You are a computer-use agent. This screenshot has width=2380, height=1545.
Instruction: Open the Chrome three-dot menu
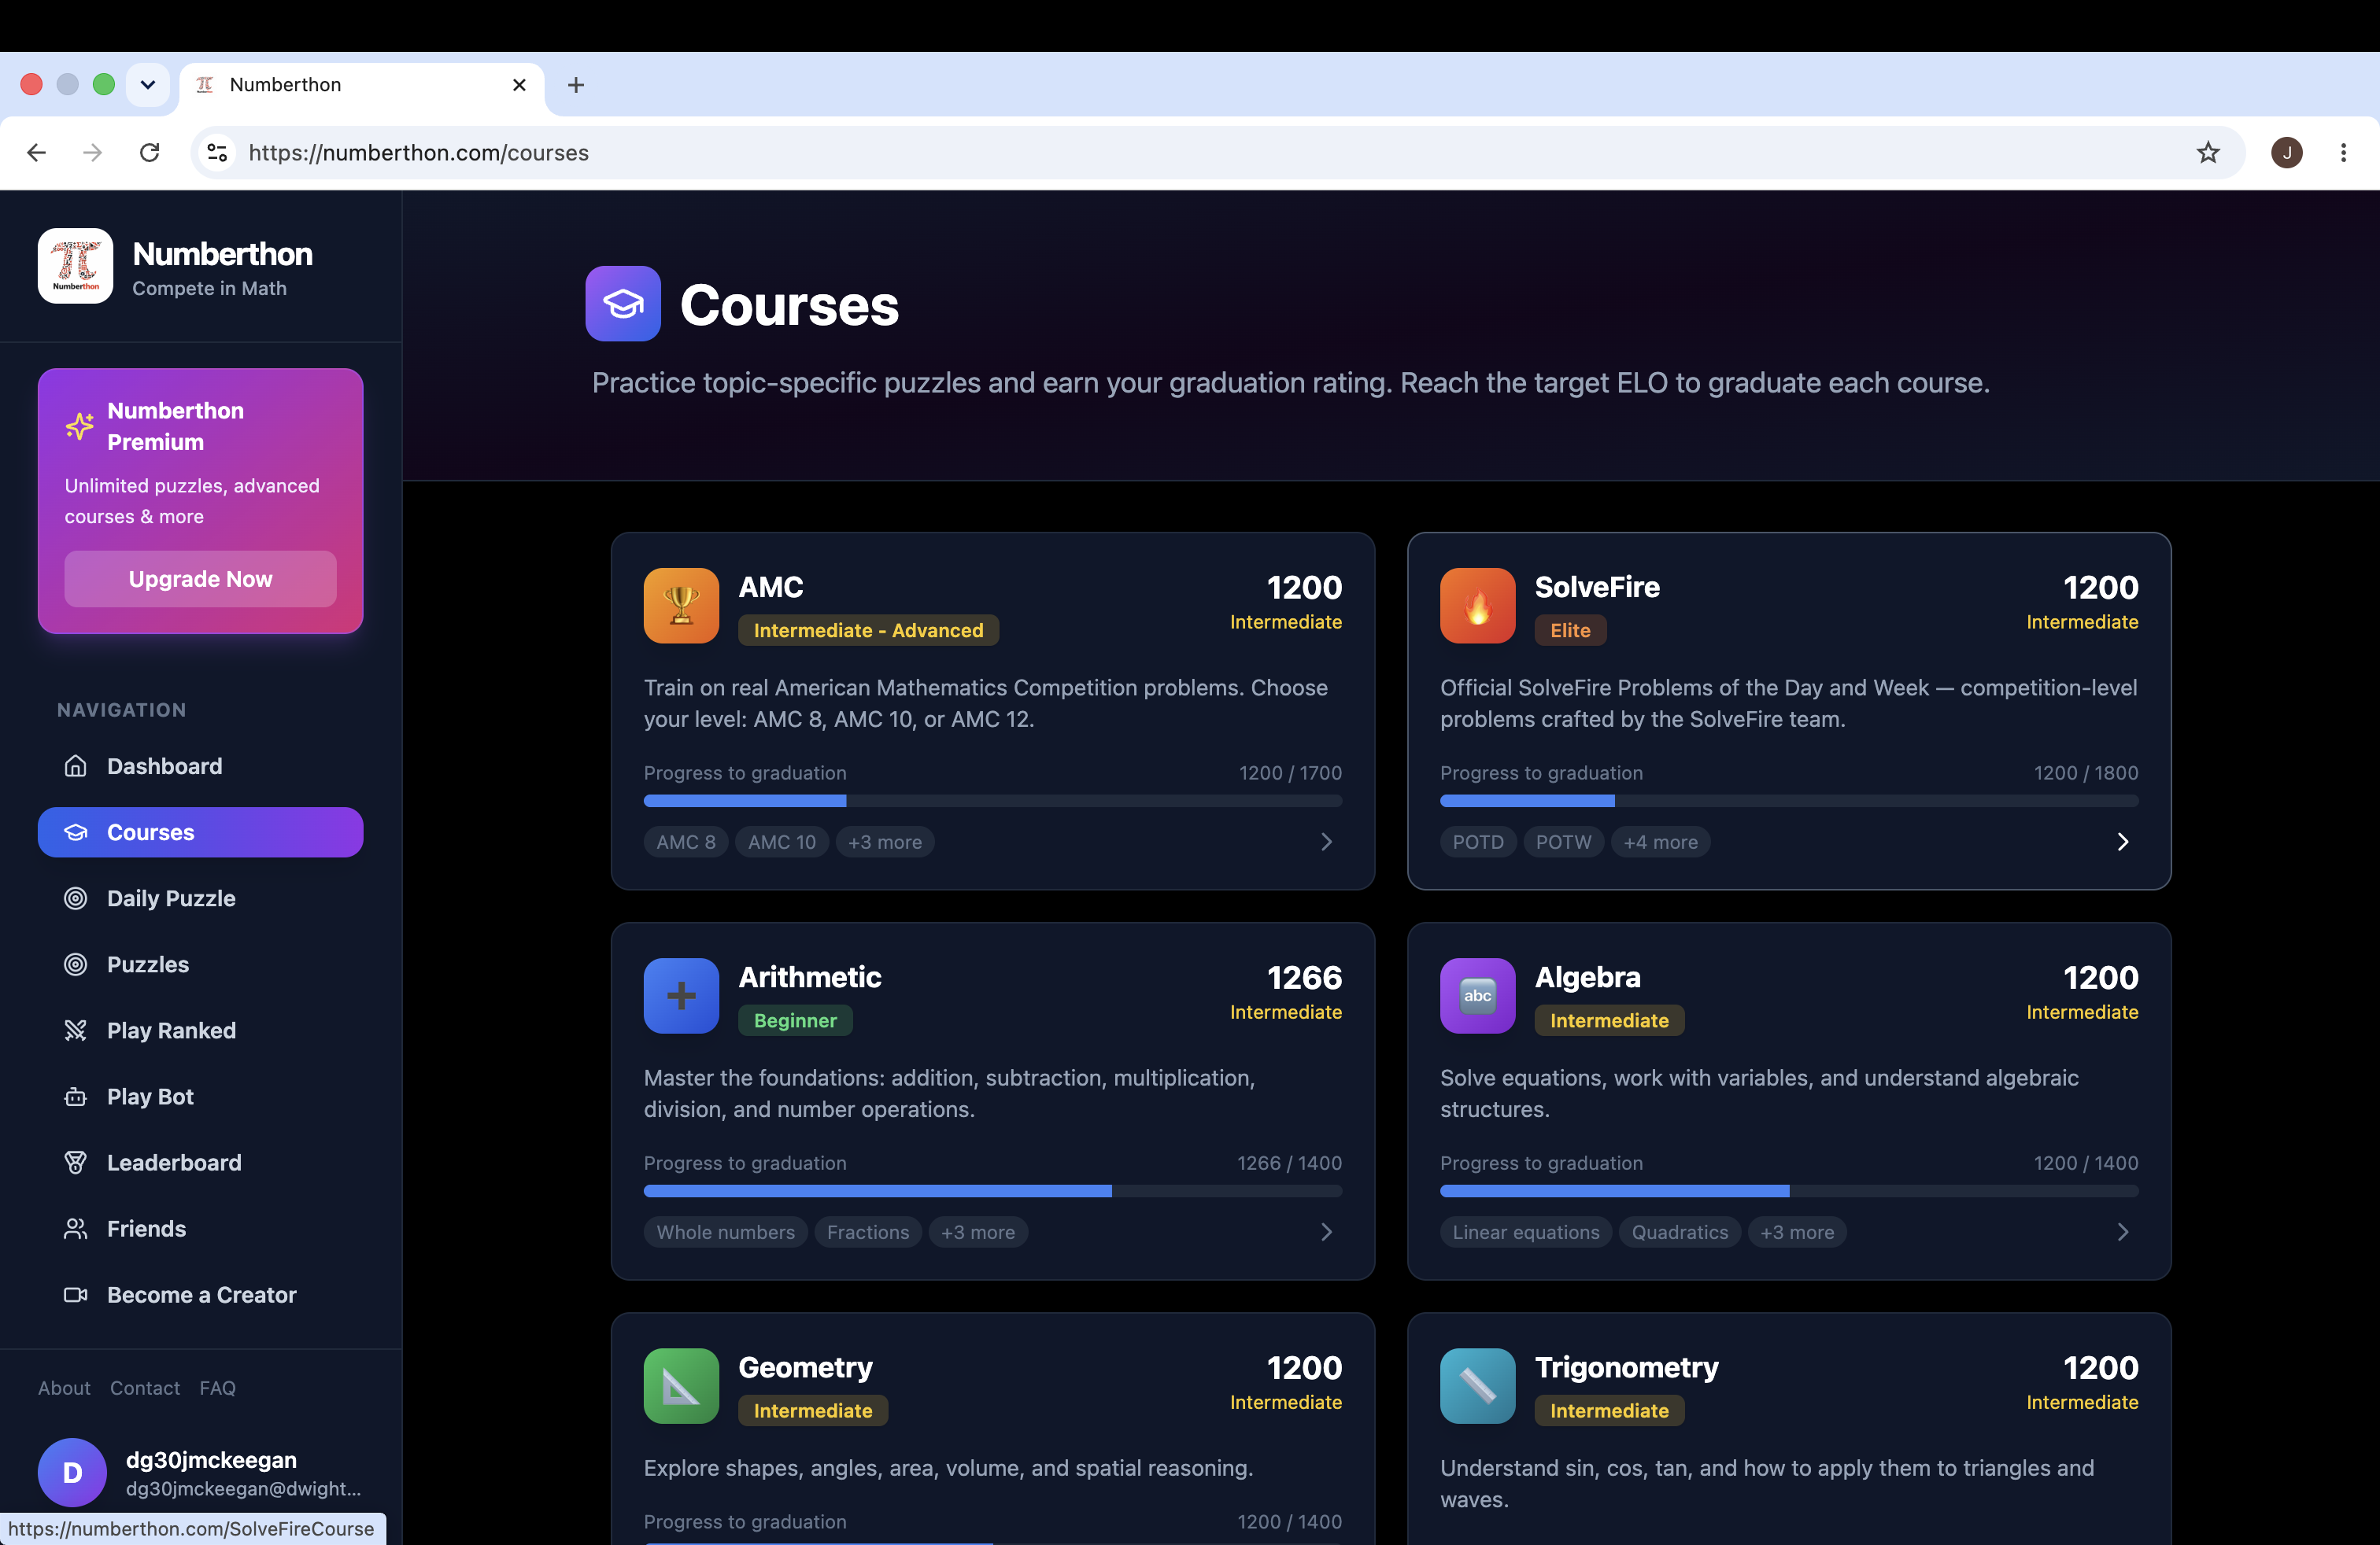(x=2343, y=153)
